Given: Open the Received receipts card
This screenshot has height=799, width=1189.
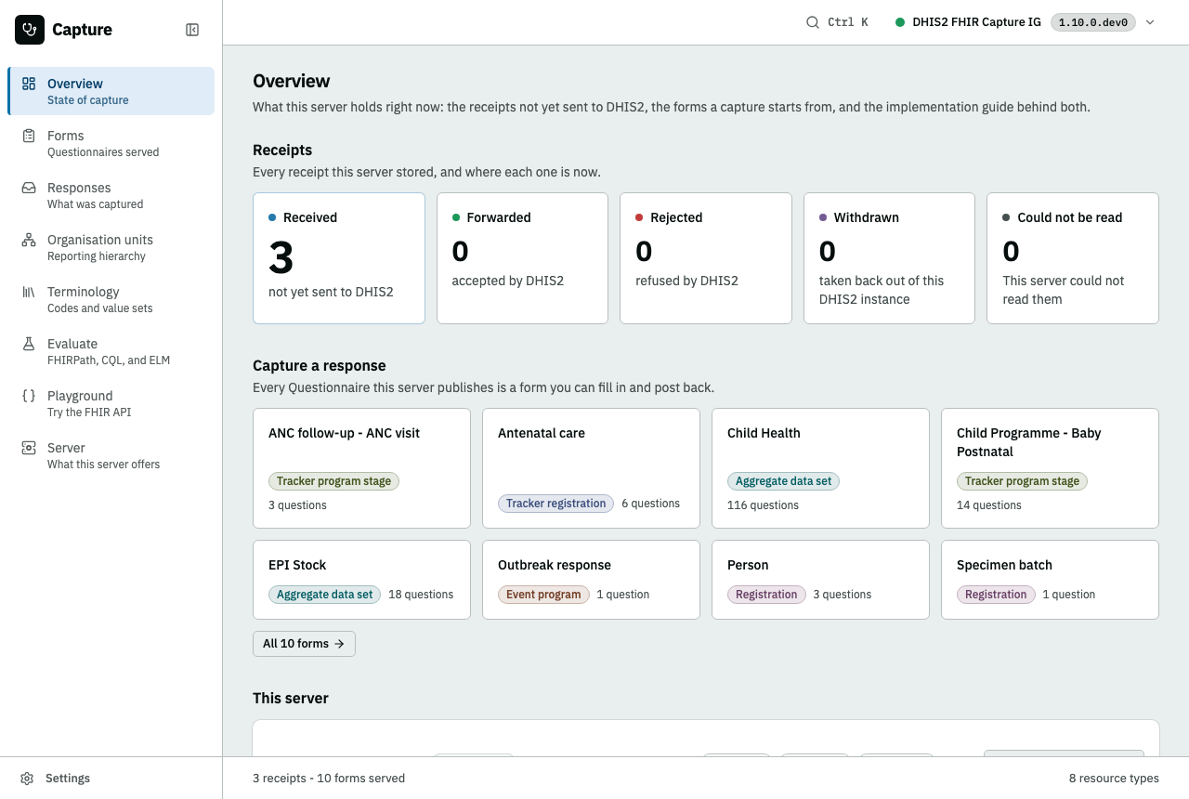Looking at the screenshot, I should click(339, 258).
